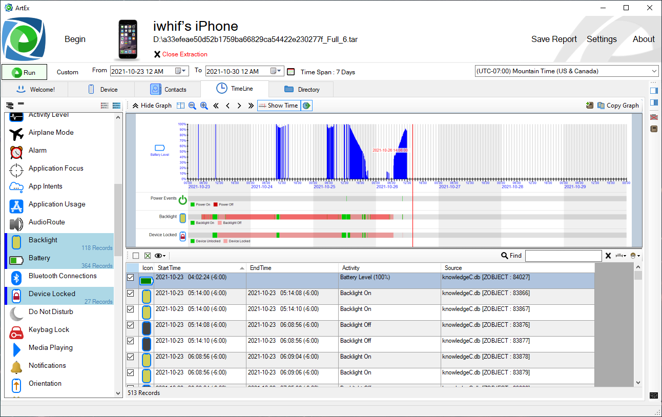Zoom in the timeline graph
662x417 pixels.
(204, 106)
